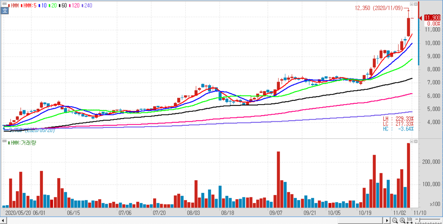Click the 09/07 date axis label
The image size is (443, 224).
pyautogui.click(x=276, y=213)
